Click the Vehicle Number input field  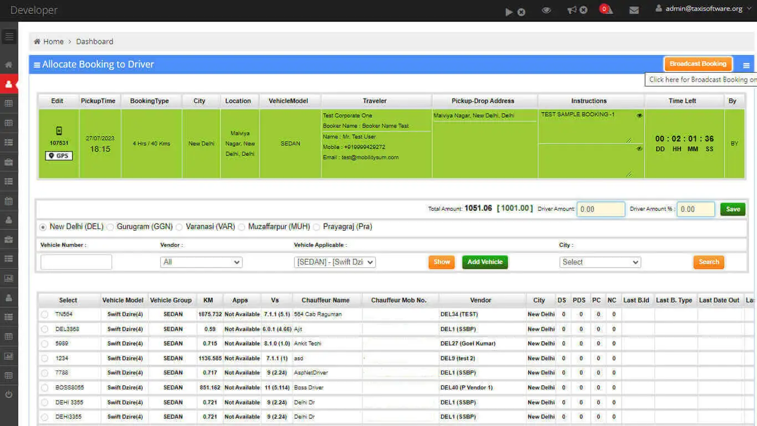pos(76,262)
